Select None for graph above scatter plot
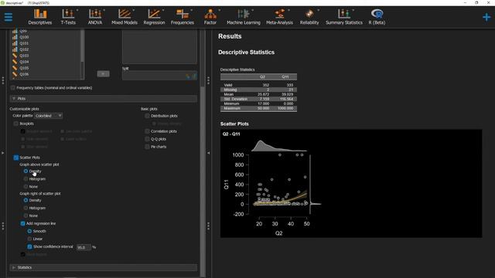Viewport: 495px width, 278px height. (26, 187)
